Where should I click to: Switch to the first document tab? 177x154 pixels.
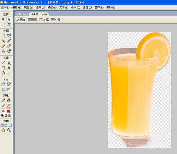pos(22,14)
